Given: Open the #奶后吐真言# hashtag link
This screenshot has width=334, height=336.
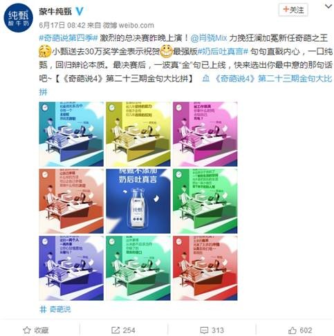Looking at the screenshot, I should [223, 51].
